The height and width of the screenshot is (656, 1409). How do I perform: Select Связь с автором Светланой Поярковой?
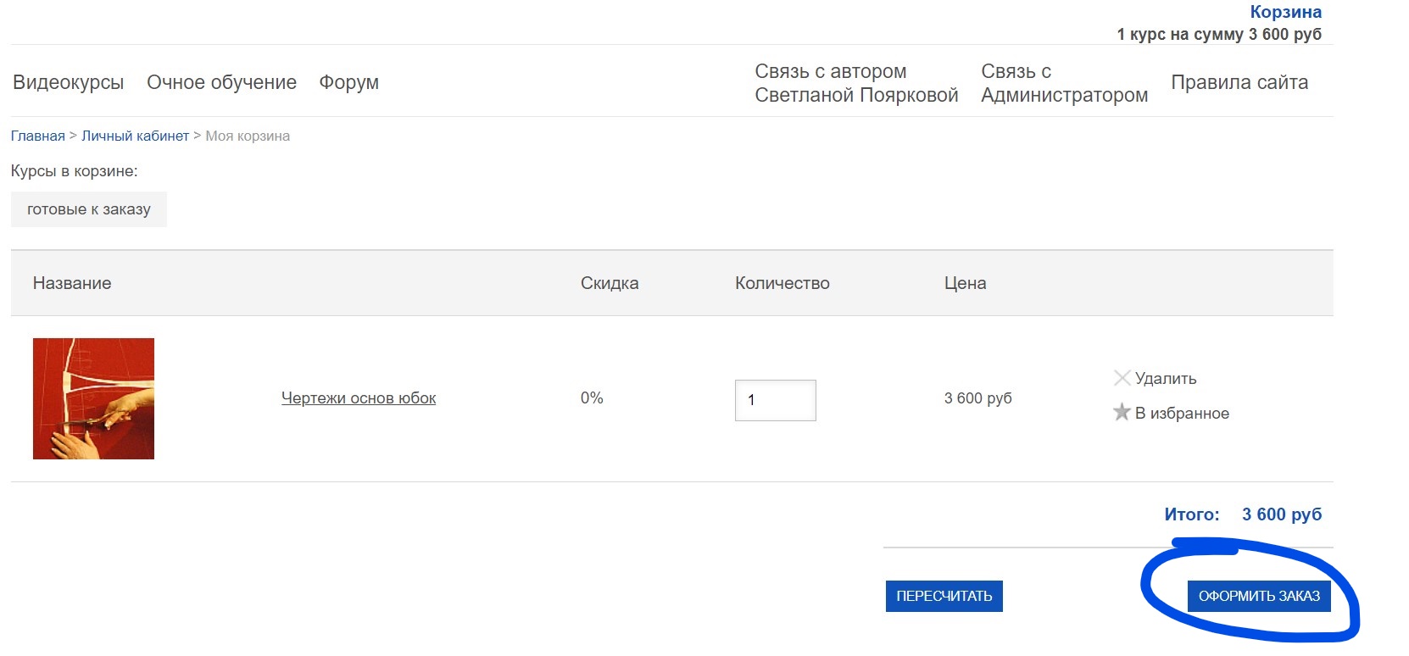[x=856, y=83]
